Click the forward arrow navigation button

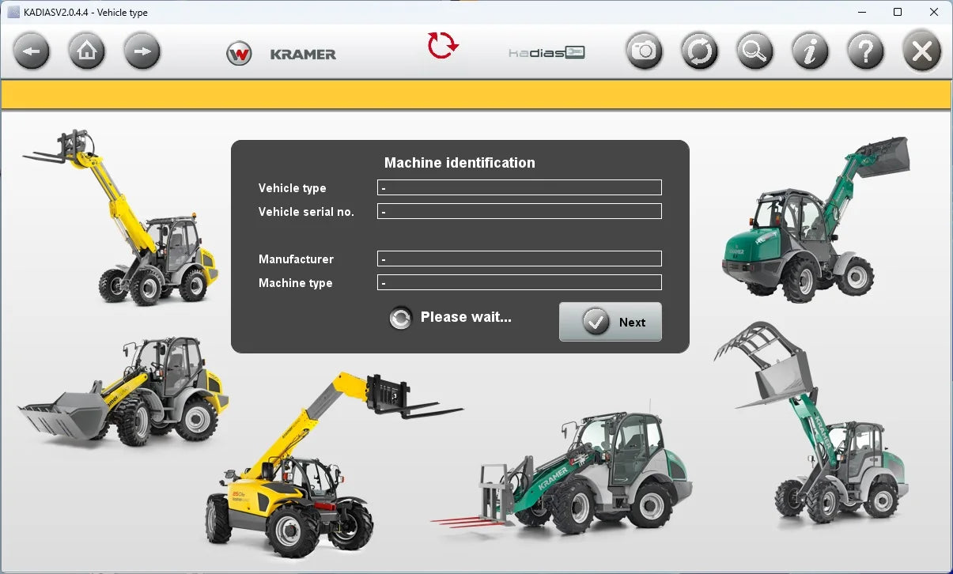(142, 52)
